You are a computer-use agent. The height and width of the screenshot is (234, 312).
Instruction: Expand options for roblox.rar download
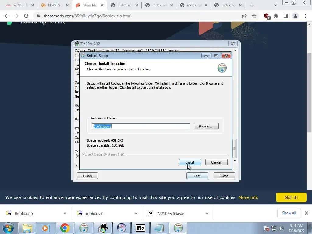[x=136, y=213]
